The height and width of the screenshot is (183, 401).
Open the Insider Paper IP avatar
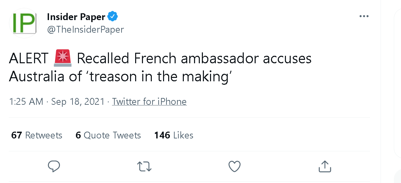coord(24,23)
